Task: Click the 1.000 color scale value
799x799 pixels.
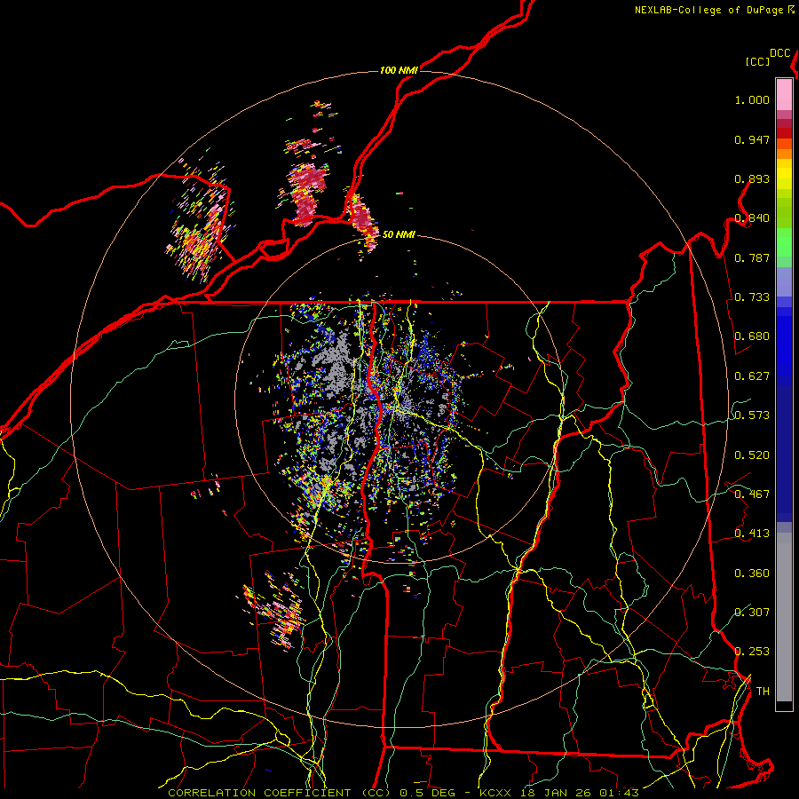Action: tap(752, 99)
